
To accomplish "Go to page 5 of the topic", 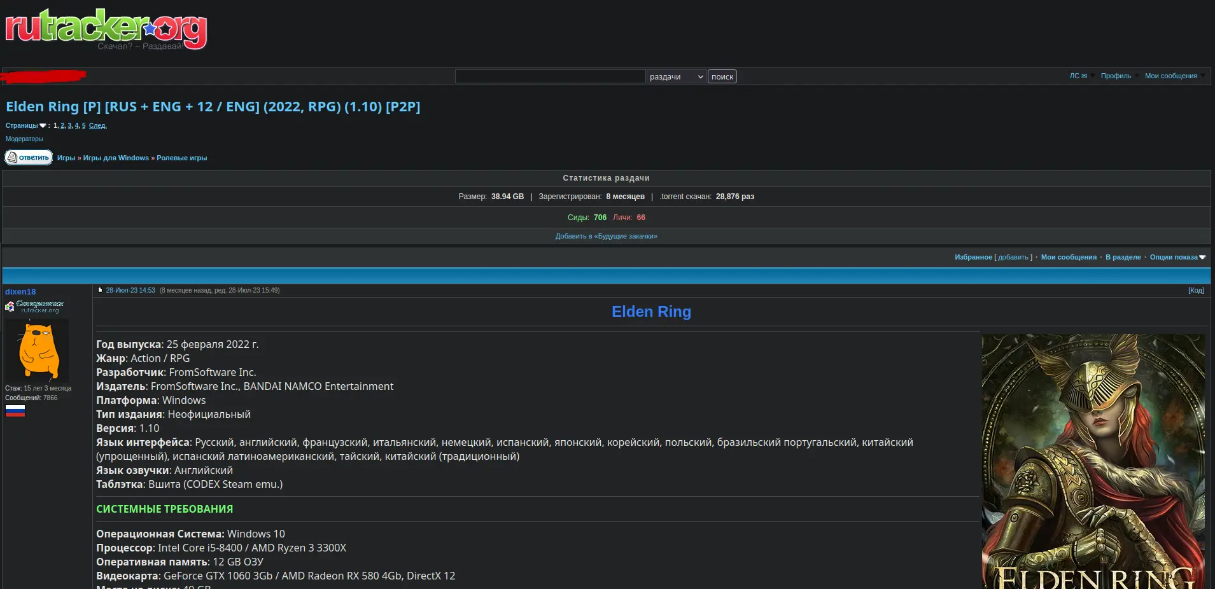I will tap(83, 126).
